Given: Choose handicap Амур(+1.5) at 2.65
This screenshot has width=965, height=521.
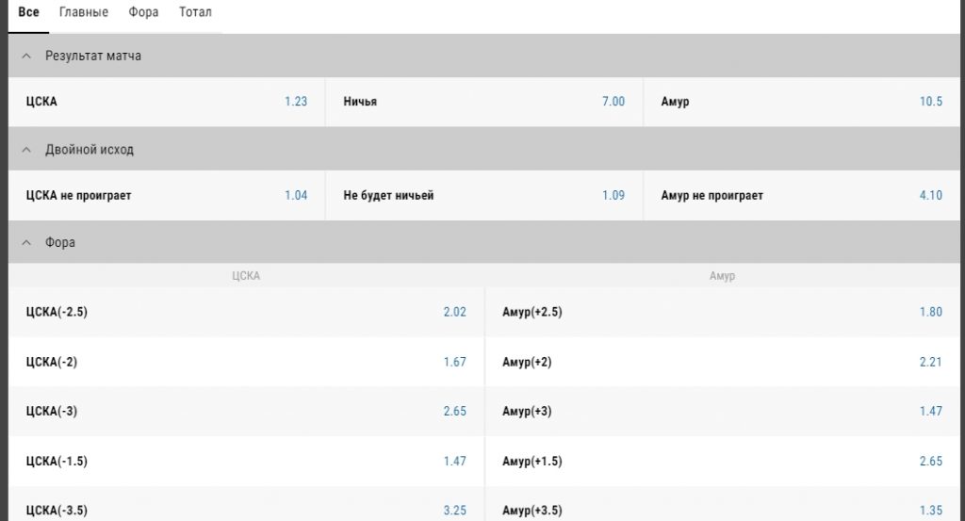Looking at the screenshot, I should point(723,461).
